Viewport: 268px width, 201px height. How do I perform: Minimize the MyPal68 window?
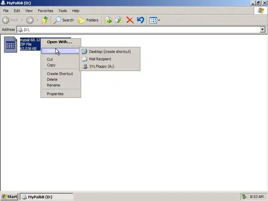click(253, 3)
